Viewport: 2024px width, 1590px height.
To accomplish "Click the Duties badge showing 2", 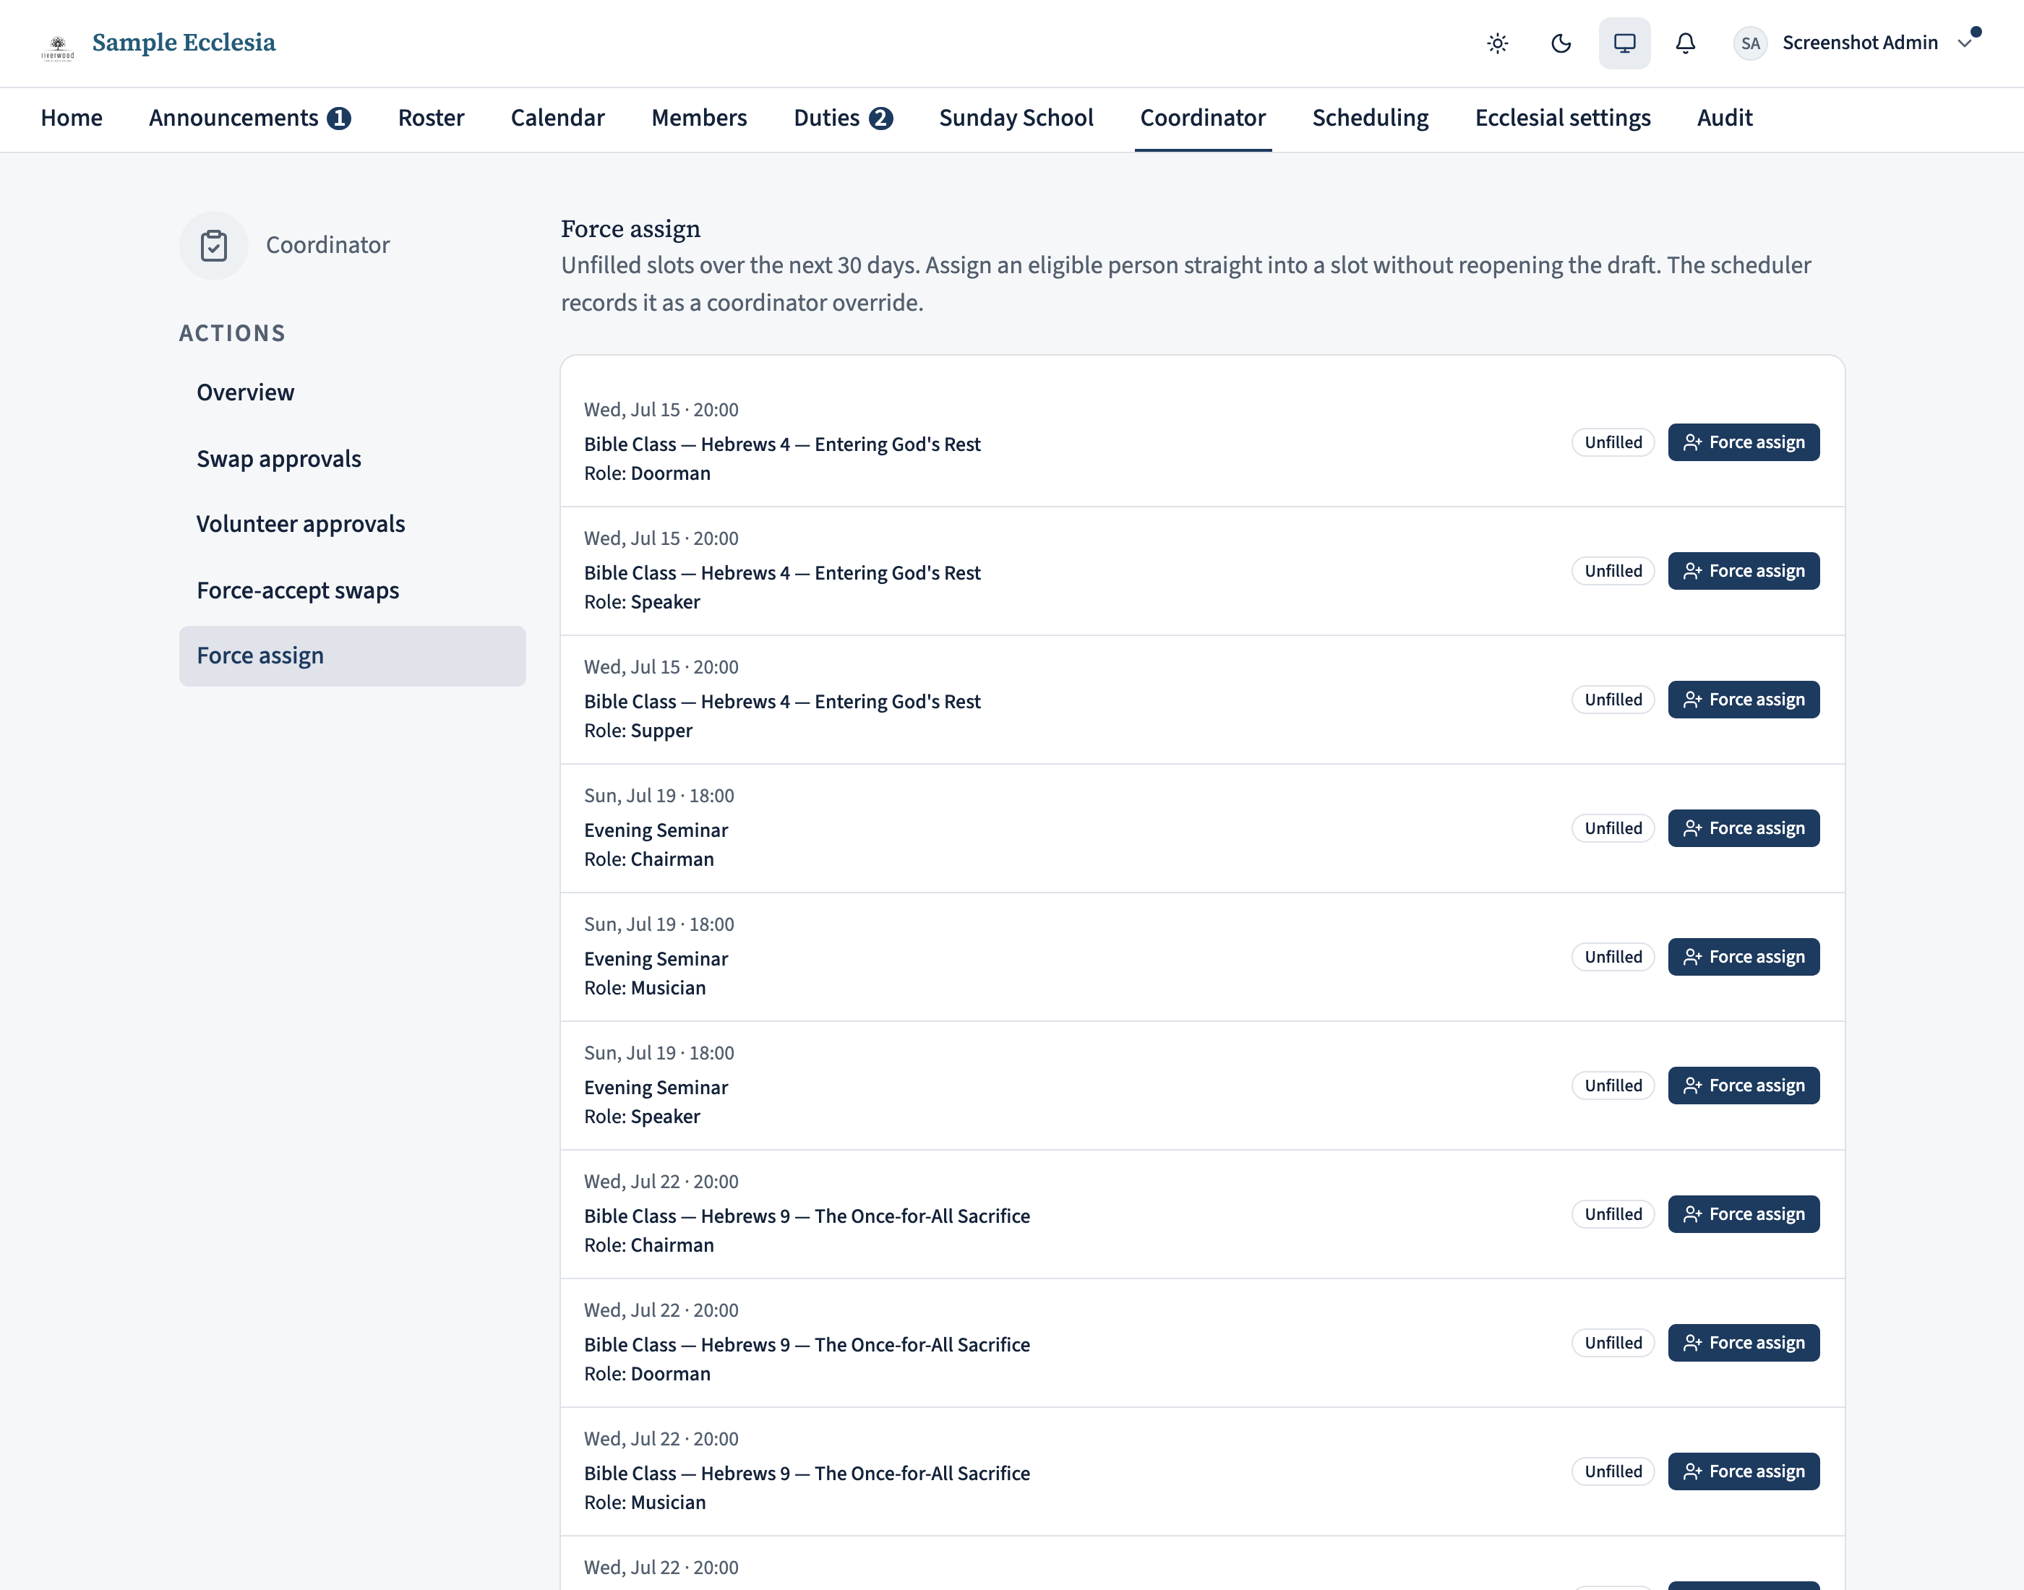I will (880, 119).
